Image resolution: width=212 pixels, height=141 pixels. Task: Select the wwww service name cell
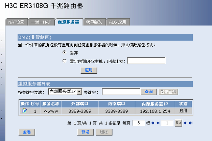51,111
